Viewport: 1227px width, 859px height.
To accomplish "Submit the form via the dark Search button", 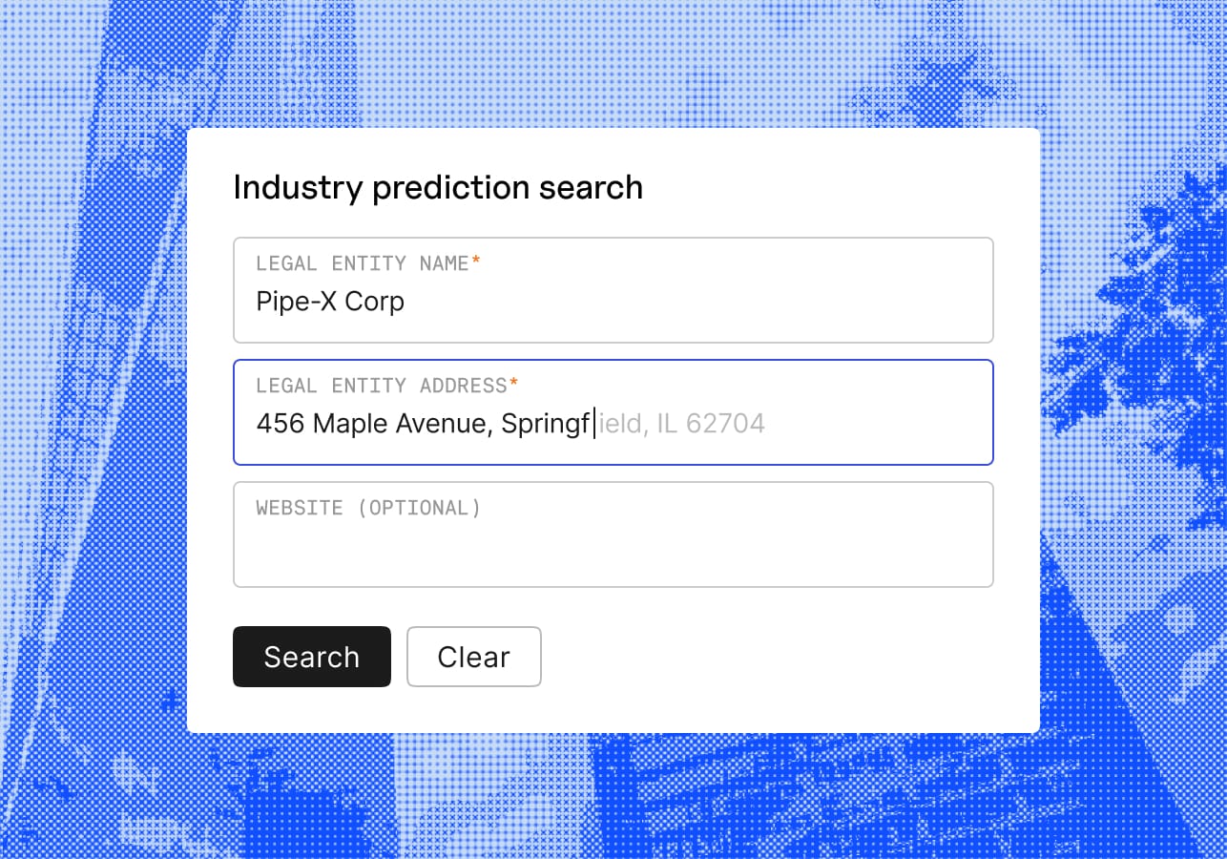I will [311, 657].
